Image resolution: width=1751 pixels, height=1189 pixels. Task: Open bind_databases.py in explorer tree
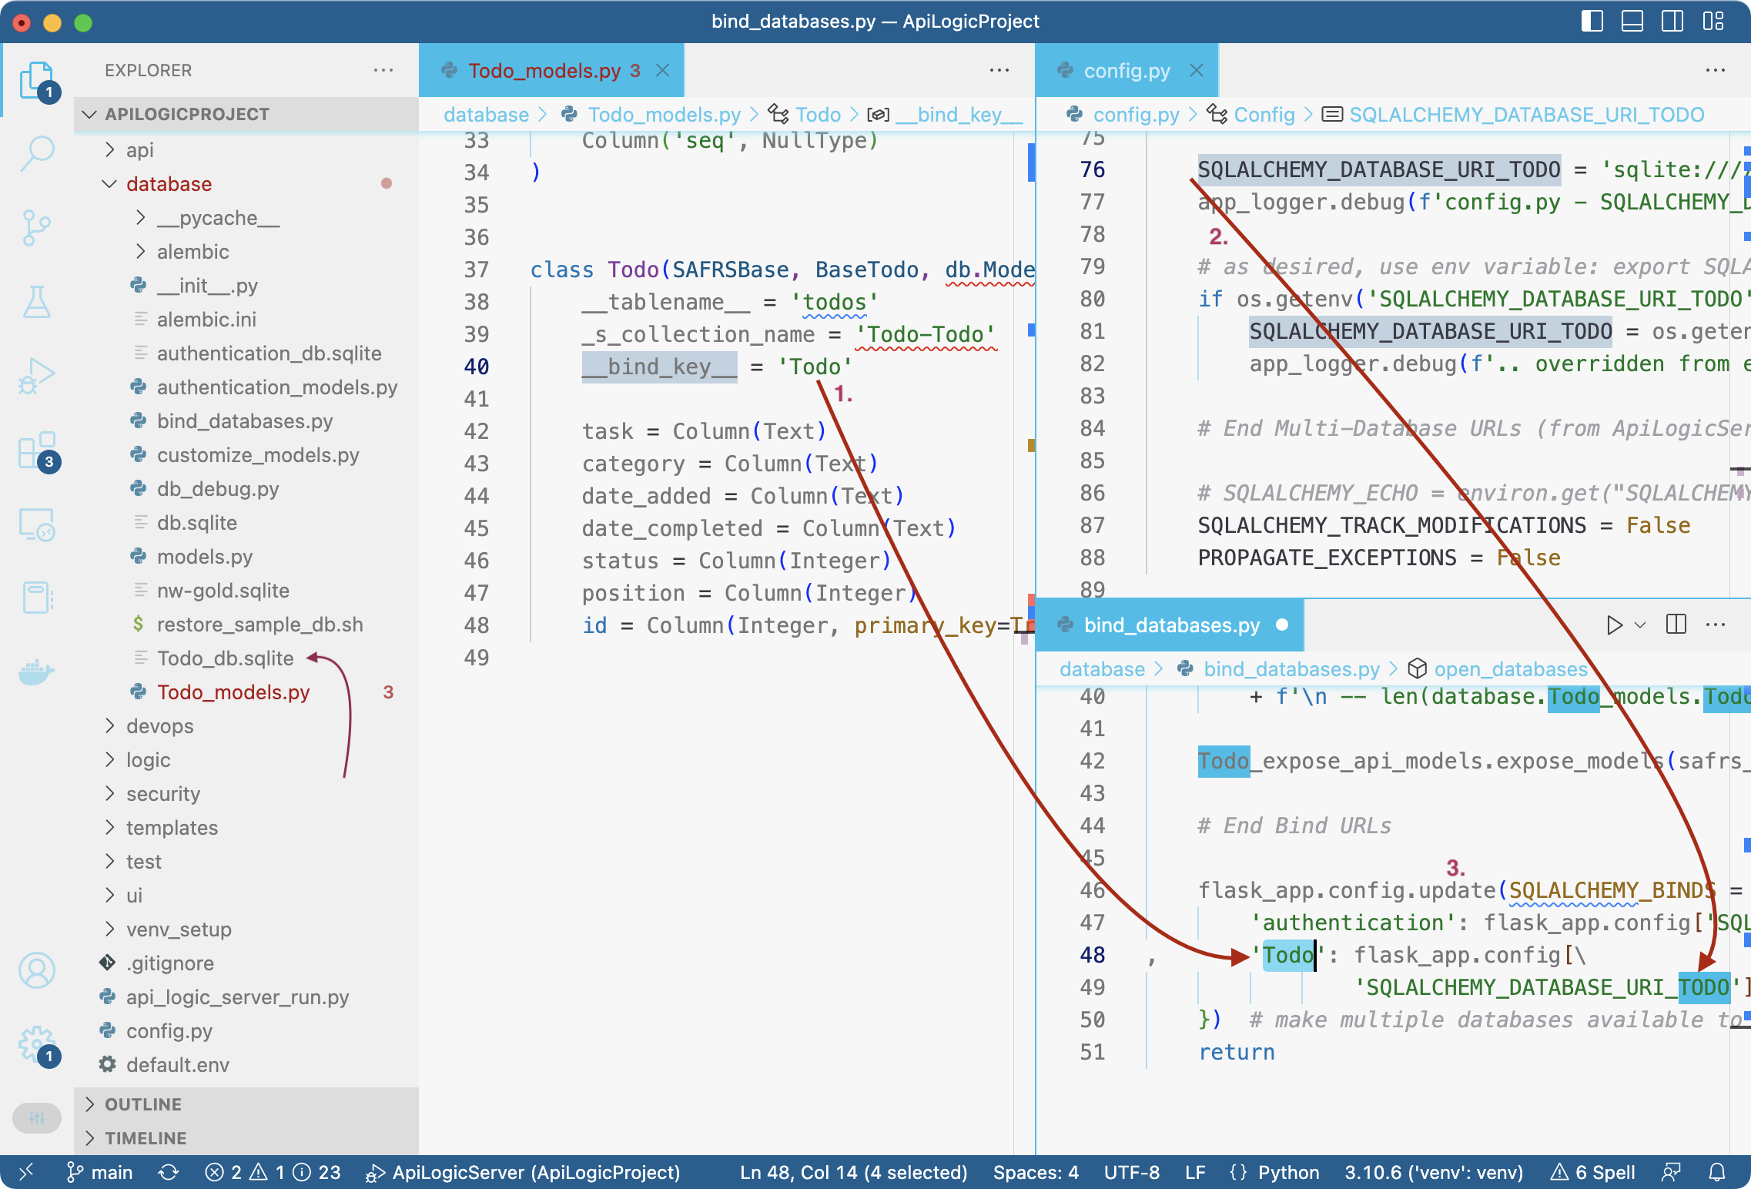coord(246,421)
